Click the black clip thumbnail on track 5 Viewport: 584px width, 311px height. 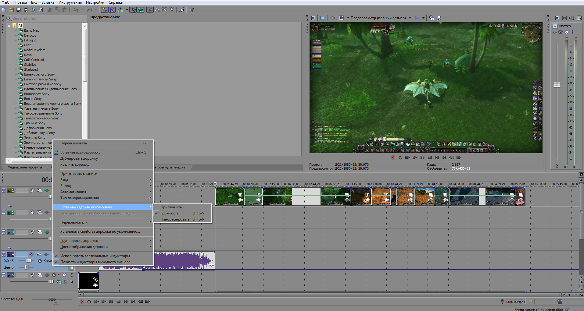click(x=88, y=281)
